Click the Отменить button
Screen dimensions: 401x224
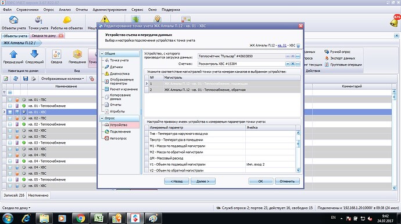pyautogui.click(x=287, y=181)
